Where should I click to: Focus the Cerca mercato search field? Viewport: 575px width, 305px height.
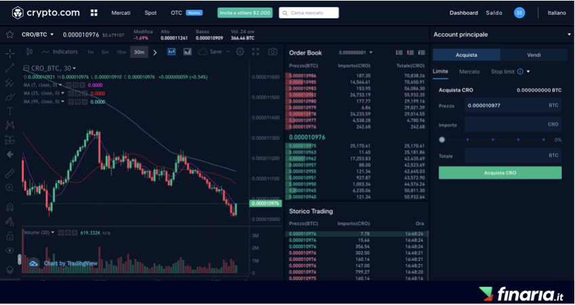point(309,13)
